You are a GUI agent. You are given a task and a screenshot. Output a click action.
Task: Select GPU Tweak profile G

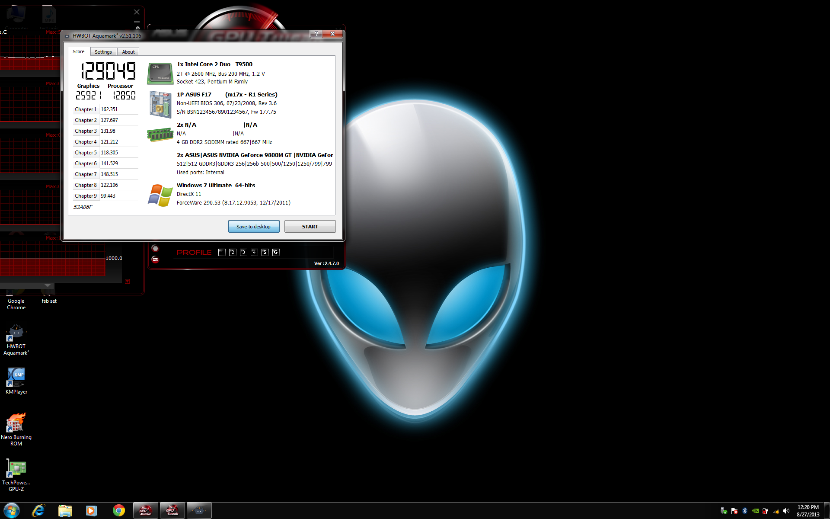276,252
